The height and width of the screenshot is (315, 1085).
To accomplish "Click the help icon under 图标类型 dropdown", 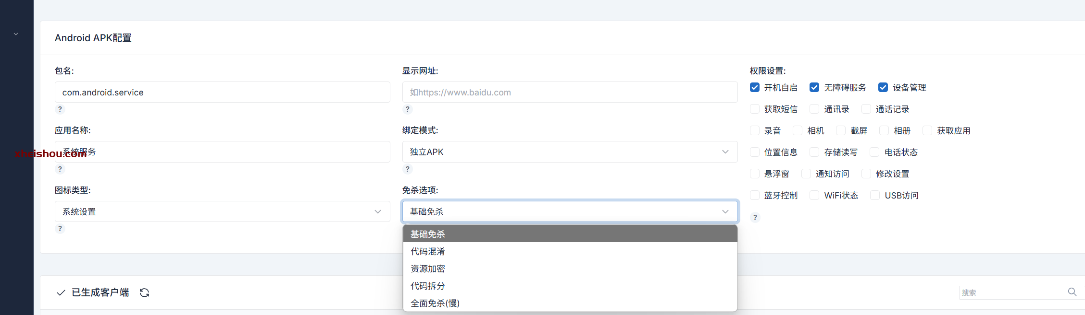I will pos(60,229).
